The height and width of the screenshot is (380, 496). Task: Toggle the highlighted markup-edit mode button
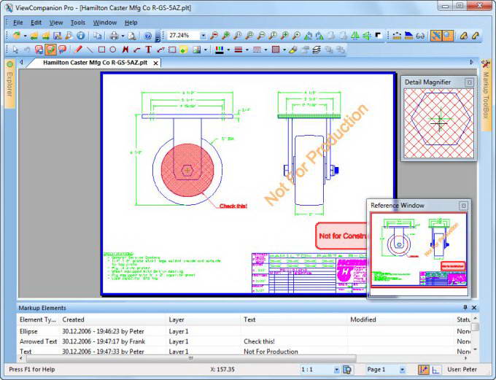coord(51,50)
